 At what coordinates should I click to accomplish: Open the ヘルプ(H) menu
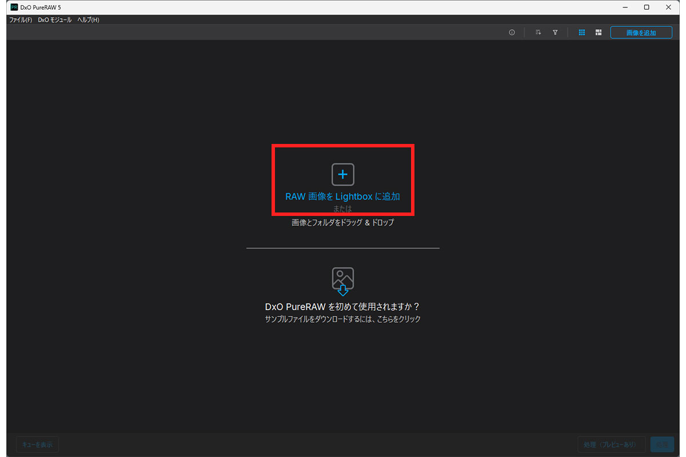(x=88, y=20)
